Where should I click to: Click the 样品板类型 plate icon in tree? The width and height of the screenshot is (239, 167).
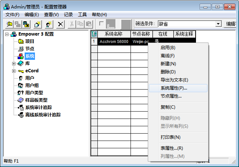pyautogui.click(x=21, y=100)
